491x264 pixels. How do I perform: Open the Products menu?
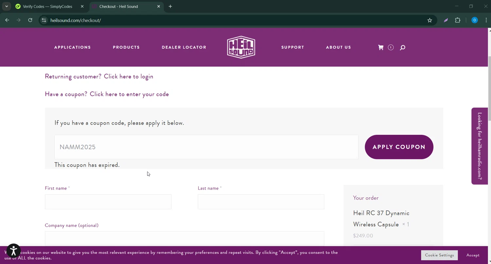126,47
